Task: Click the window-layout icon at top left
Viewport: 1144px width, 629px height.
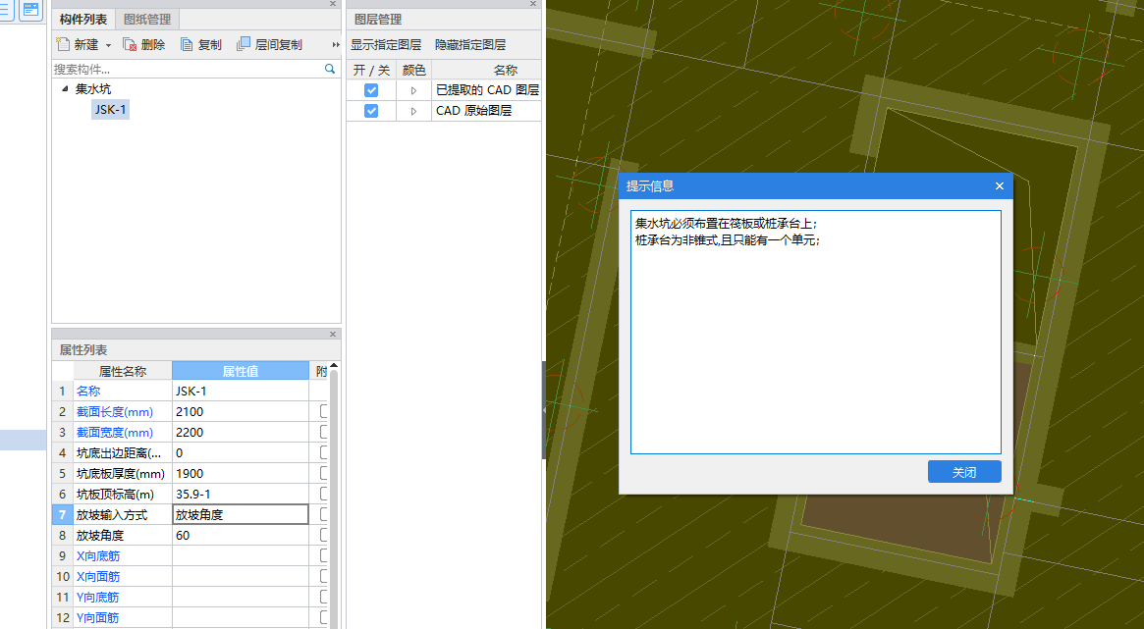Action: [x=30, y=10]
